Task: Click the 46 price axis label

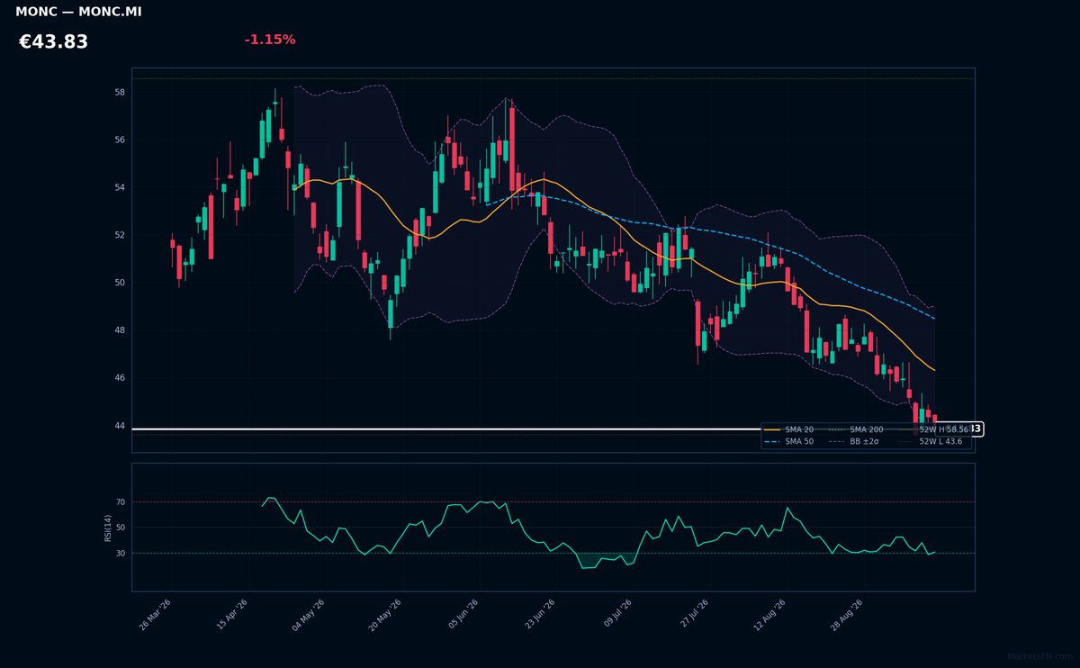Action: [x=120, y=378]
